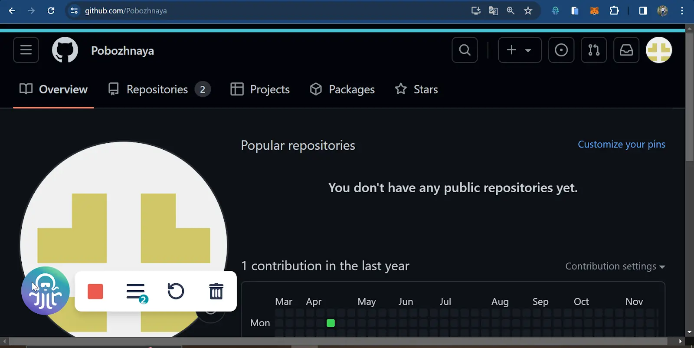The width and height of the screenshot is (694, 348).
Task: Open the Issues circle icon
Action: coord(561,50)
